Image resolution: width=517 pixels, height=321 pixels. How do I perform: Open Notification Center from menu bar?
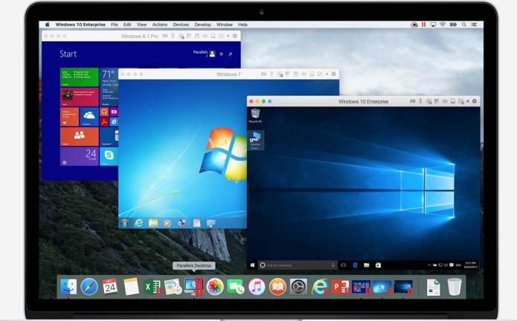pyautogui.click(x=474, y=25)
